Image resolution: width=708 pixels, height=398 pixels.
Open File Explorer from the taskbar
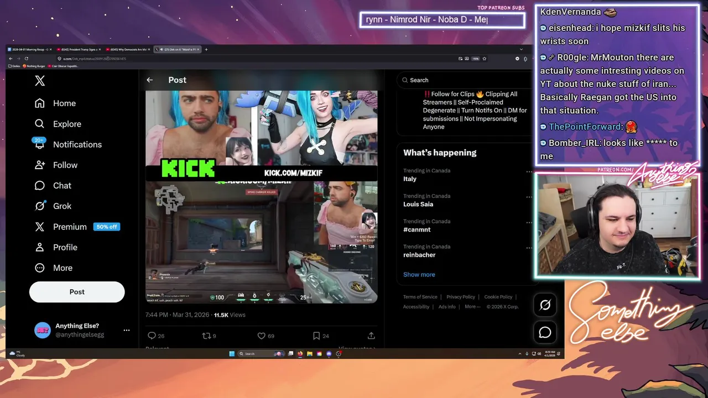310,354
